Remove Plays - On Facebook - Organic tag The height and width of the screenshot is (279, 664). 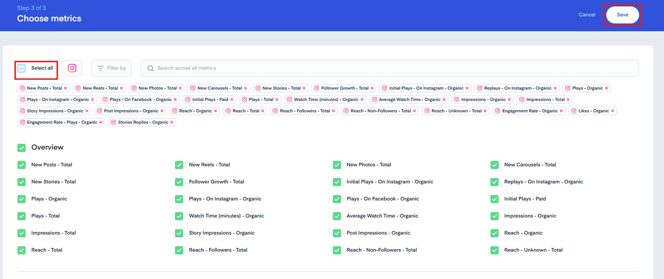175,100
